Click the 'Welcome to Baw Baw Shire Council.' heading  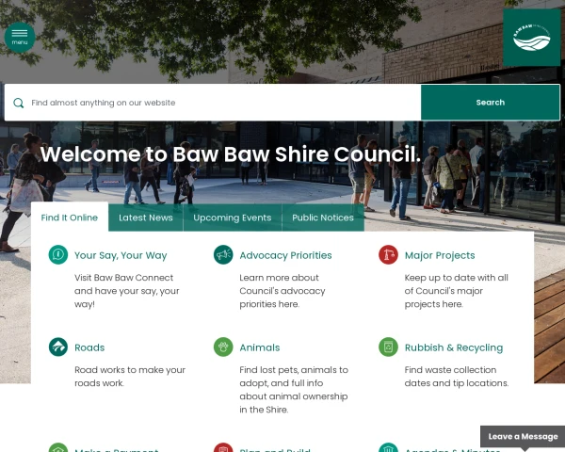(231, 154)
